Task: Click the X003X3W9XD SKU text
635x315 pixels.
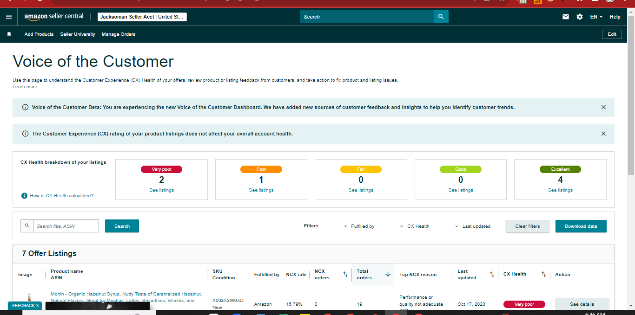Action: (x=228, y=301)
